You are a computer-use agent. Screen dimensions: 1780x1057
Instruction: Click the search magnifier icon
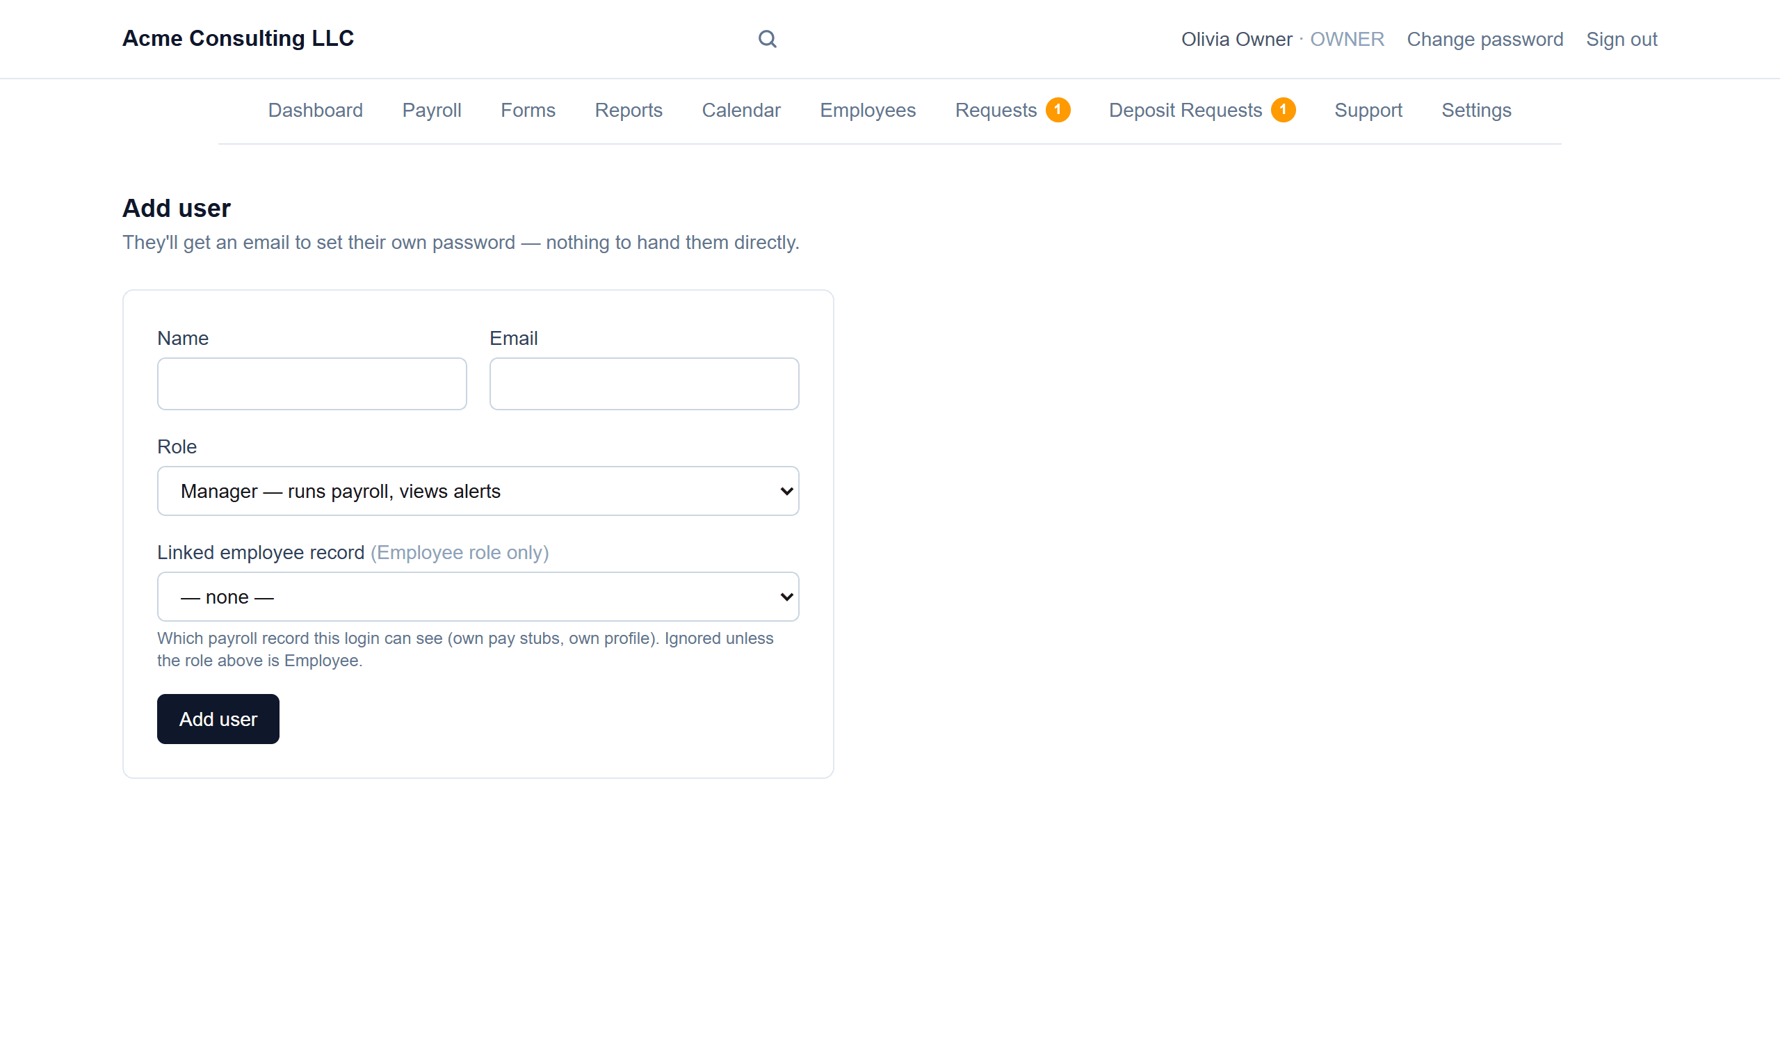(x=767, y=39)
